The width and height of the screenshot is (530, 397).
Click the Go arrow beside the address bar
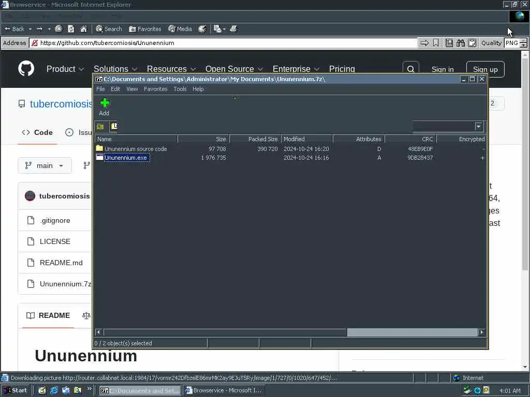424,43
